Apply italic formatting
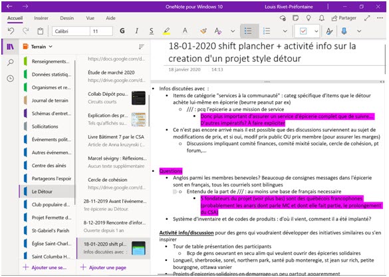Image resolution: width=389 pixels, height=277 pixels. (x=137, y=31)
